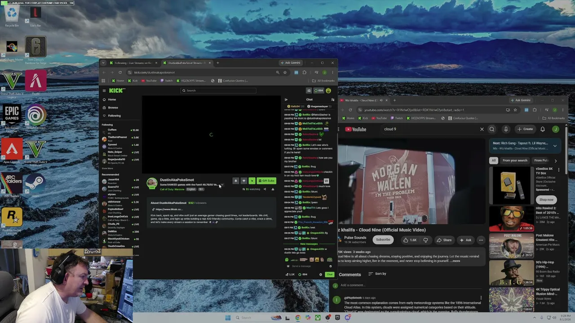Open the Epic Games Launcher desktop icon
Viewport: 575px width, 323px height.
(12, 117)
